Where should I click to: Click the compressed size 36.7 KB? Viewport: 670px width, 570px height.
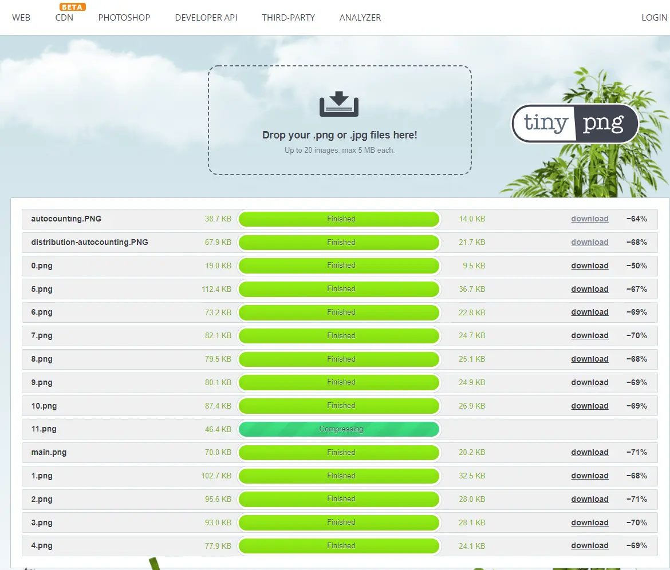(x=472, y=289)
